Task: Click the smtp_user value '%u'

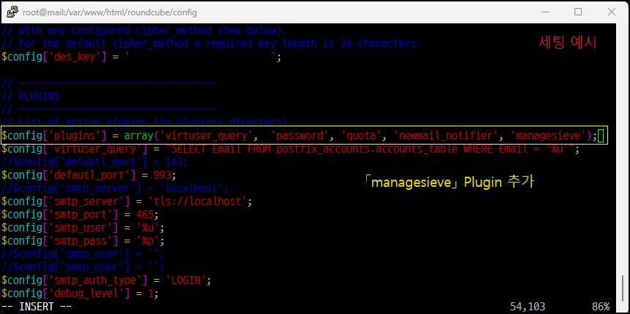Action: point(148,228)
